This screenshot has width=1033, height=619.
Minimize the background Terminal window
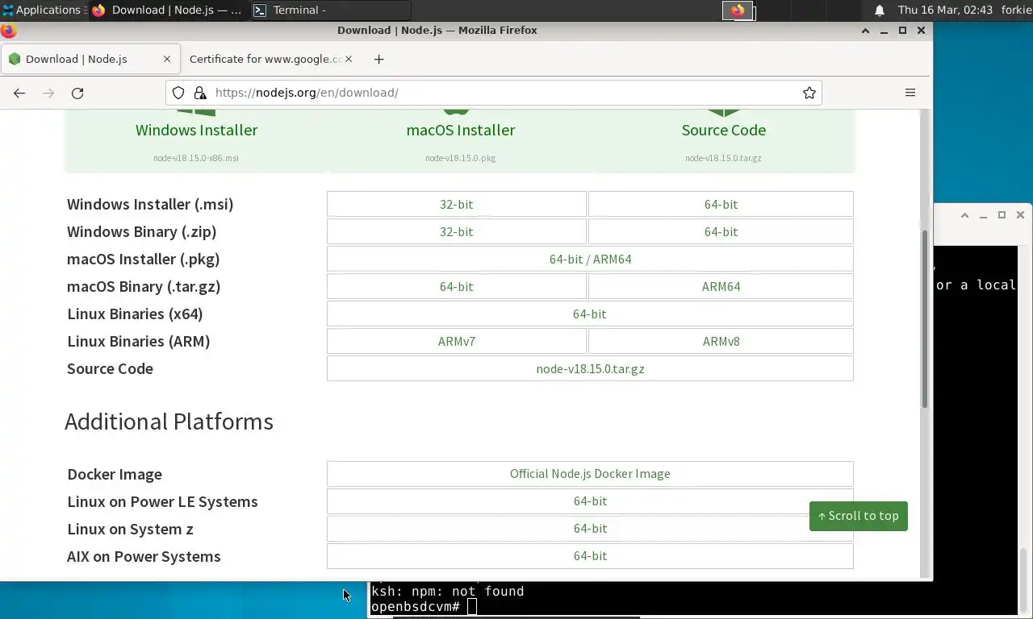coord(983,215)
